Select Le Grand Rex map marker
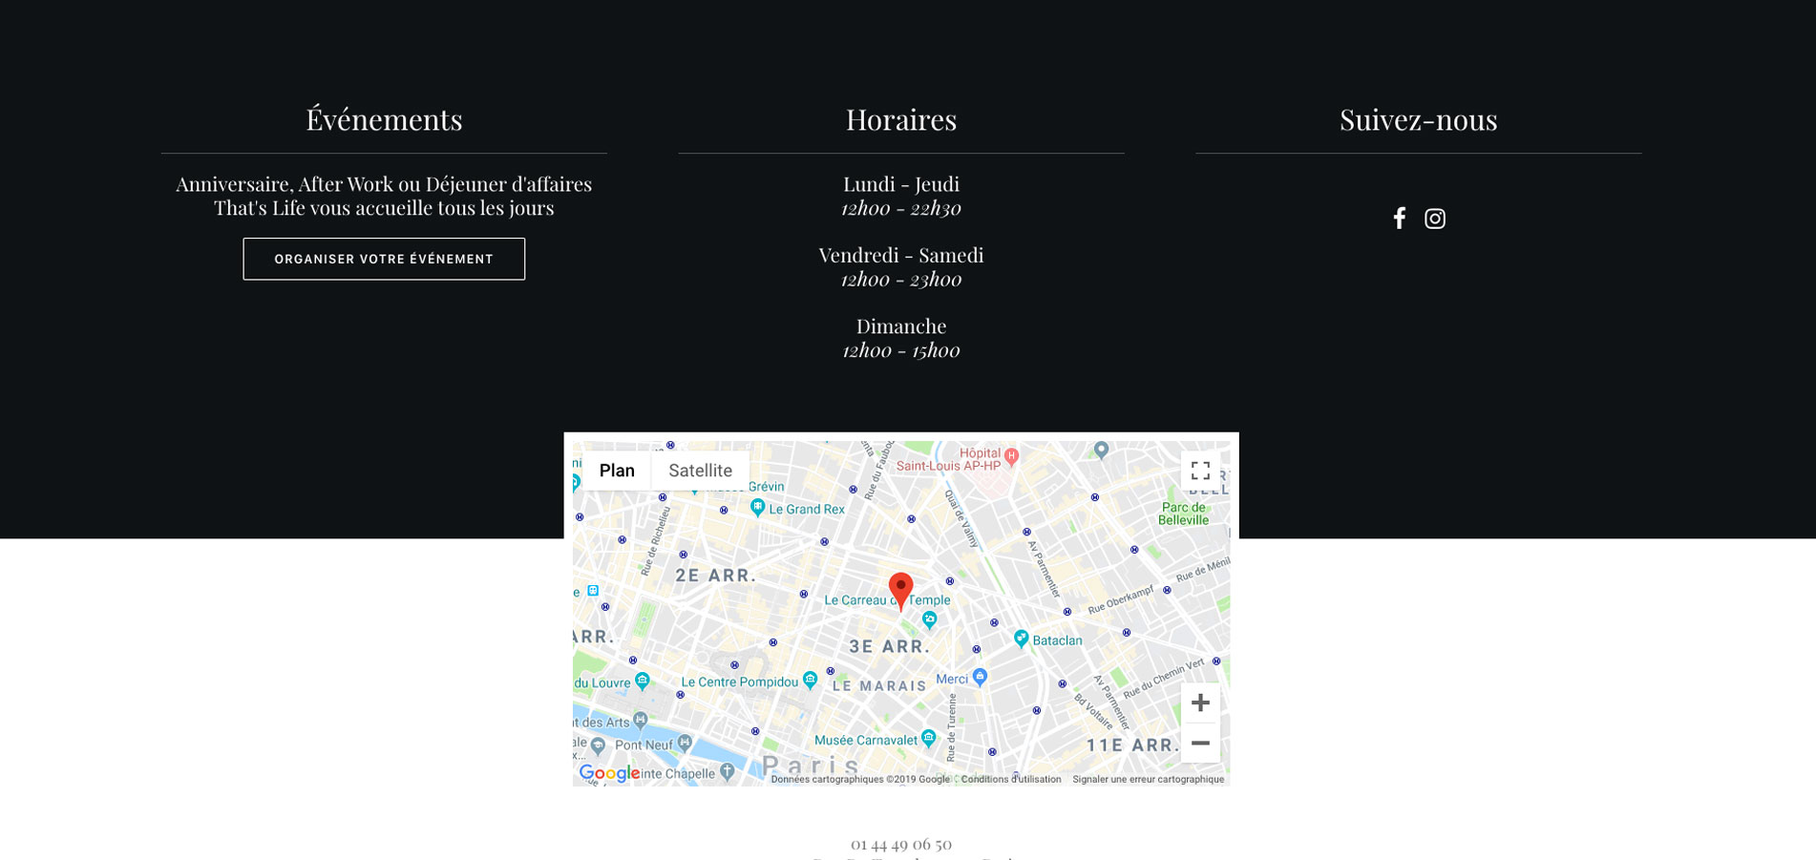The height and width of the screenshot is (860, 1816). 757,507
